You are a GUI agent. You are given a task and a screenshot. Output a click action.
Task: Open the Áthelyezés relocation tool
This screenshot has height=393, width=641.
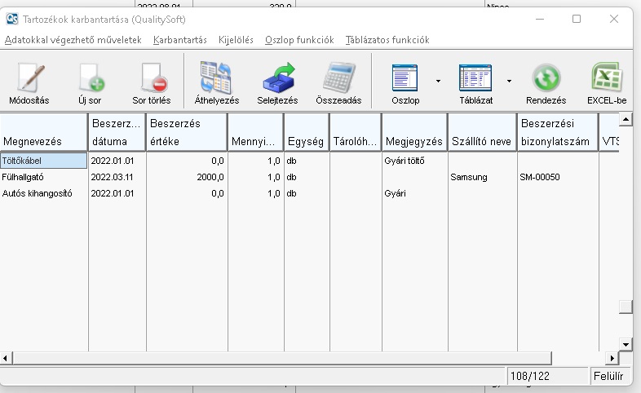216,80
